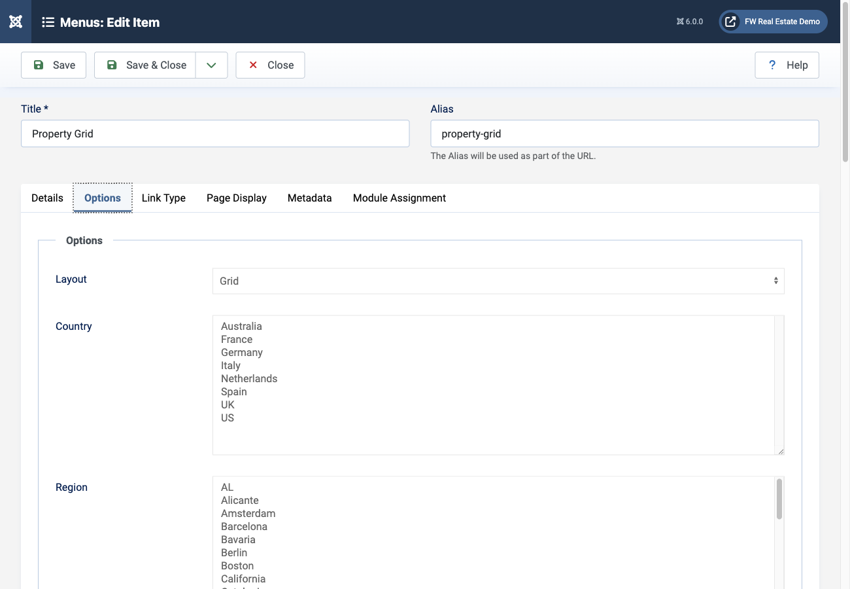Click the green disk icon on Save & Close
850x589 pixels.
click(x=112, y=65)
